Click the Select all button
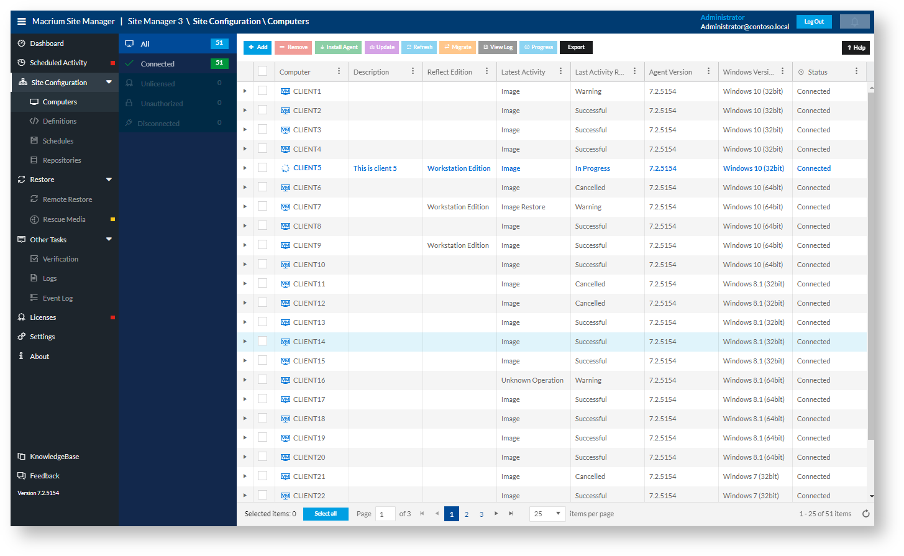904x556 pixels. [x=326, y=514]
